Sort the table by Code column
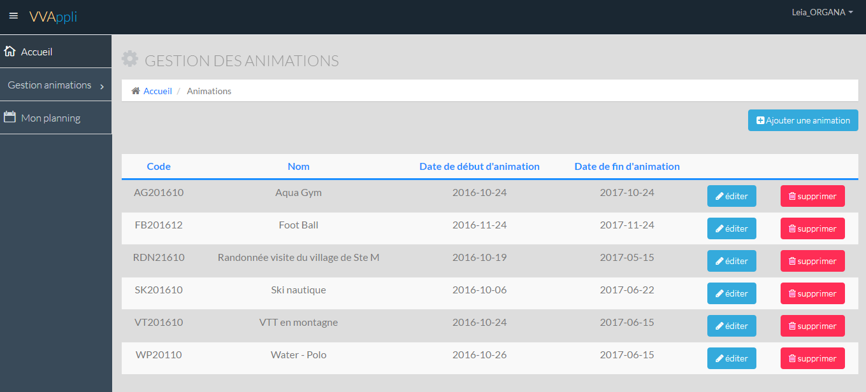866x392 pixels. pos(159,167)
